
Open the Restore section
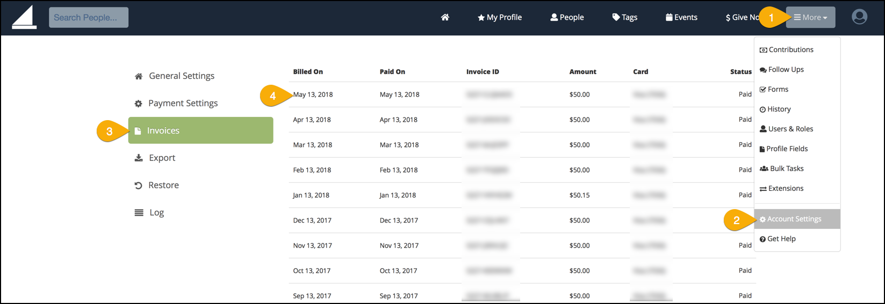coord(163,186)
